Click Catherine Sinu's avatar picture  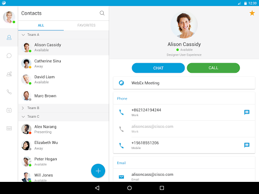click(x=26, y=64)
